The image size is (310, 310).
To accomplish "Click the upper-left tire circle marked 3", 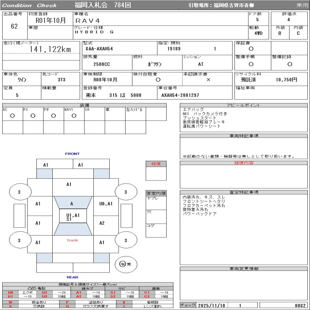I will 19,192.
